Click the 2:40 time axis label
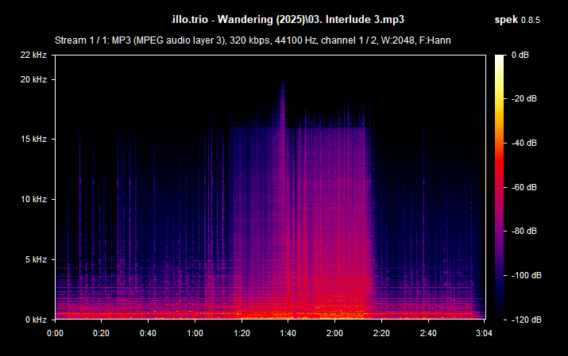 coord(428,333)
